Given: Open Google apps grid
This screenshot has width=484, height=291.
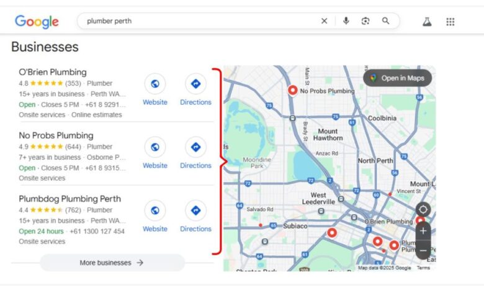Looking at the screenshot, I should pos(450,22).
